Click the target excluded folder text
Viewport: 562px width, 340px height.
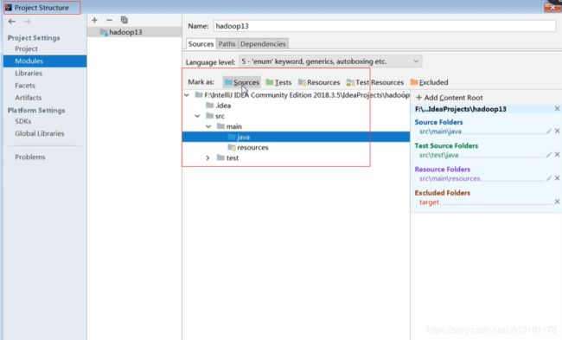[429, 202]
